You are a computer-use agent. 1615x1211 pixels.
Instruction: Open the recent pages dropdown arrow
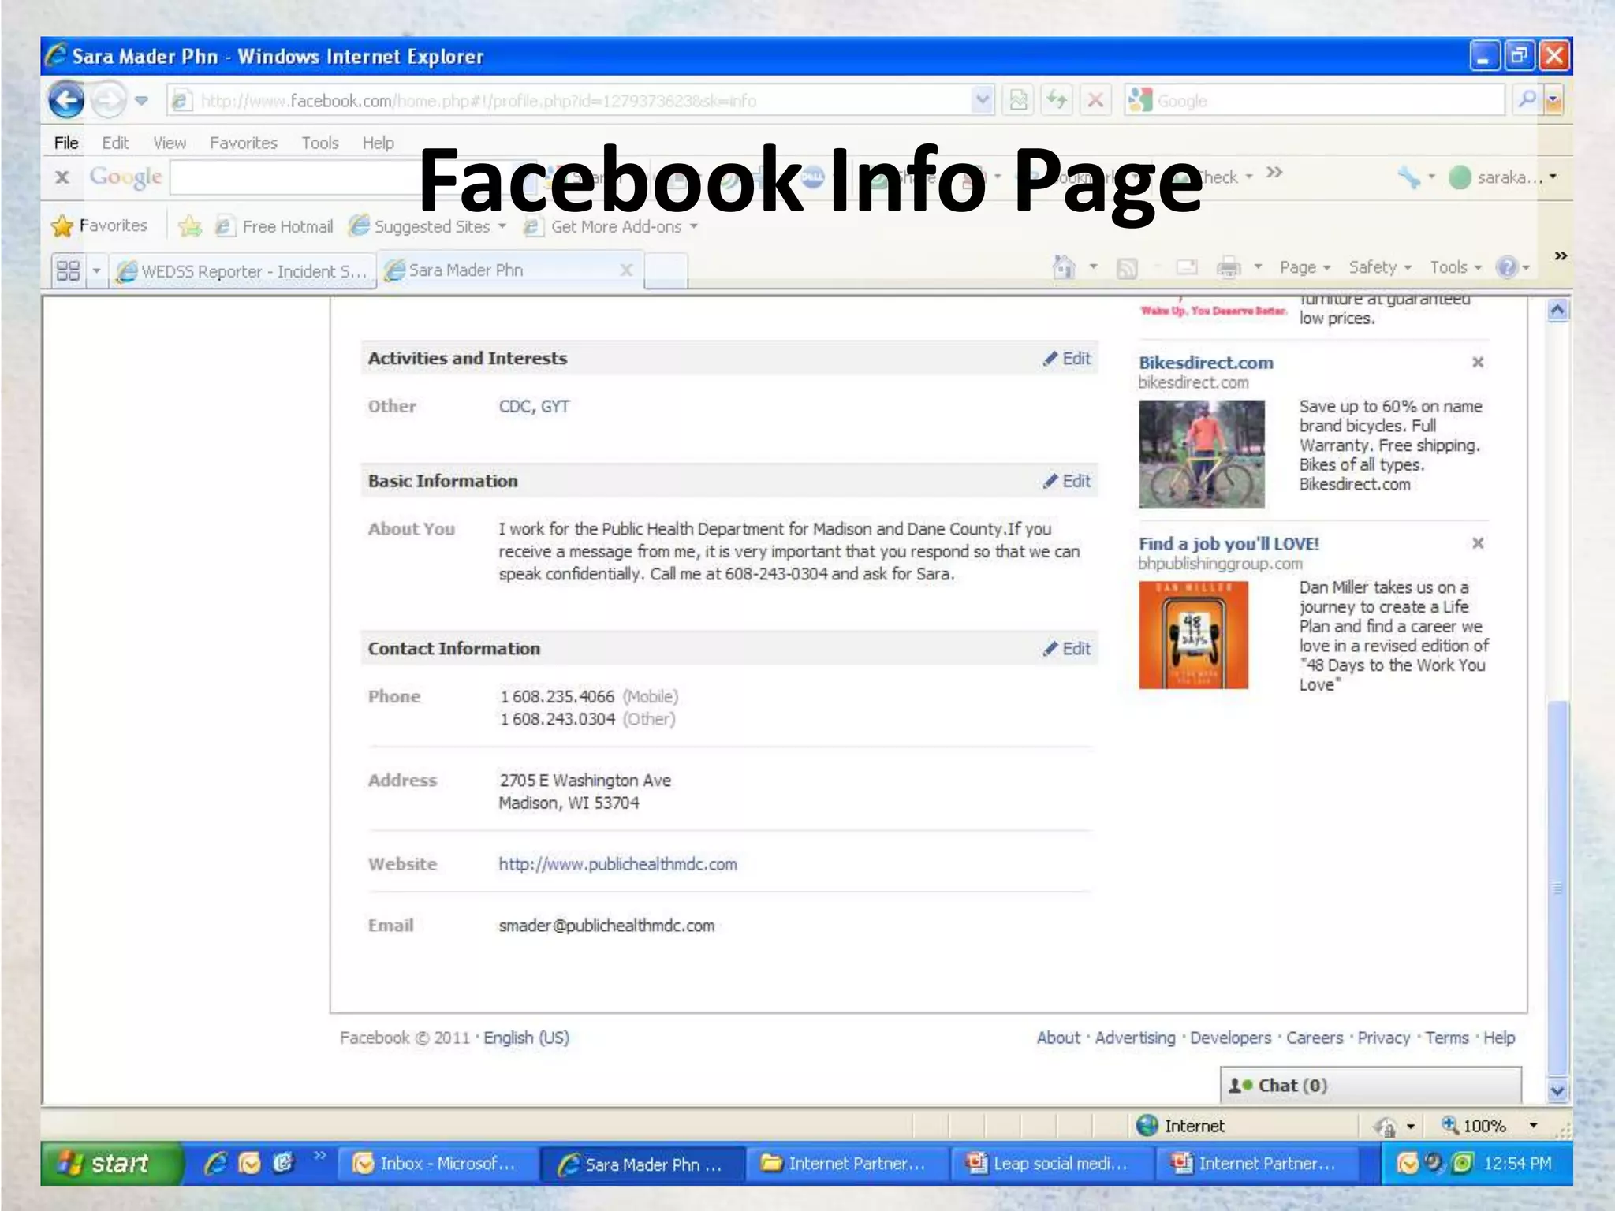(141, 101)
